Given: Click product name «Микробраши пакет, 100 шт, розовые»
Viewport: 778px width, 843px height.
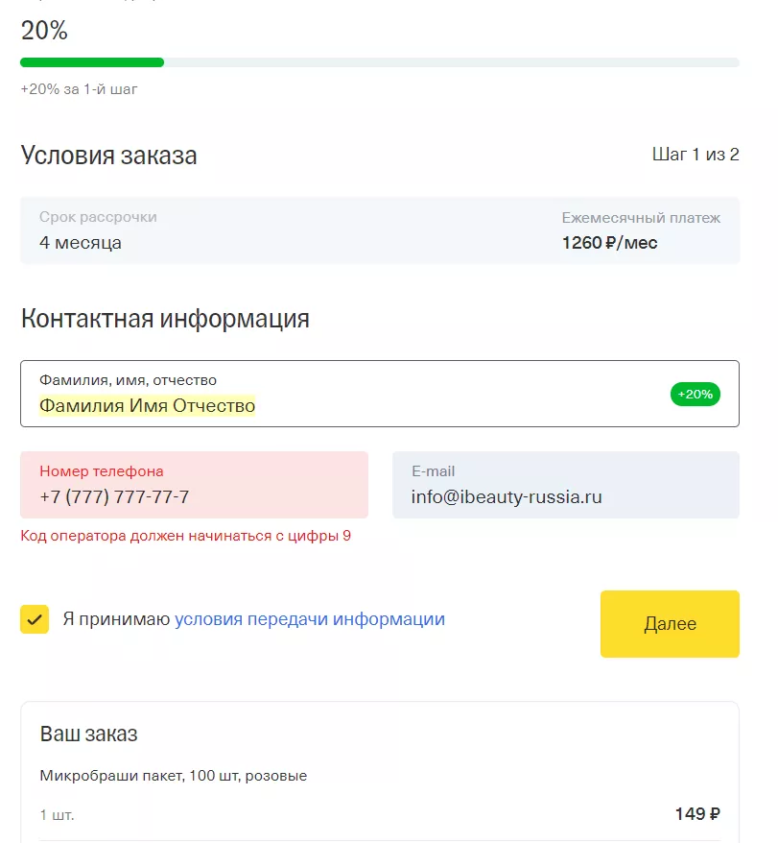Looking at the screenshot, I should (174, 776).
